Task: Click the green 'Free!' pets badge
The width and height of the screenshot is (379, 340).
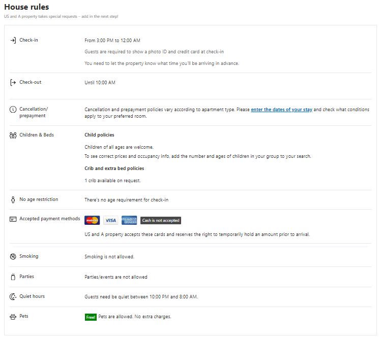Action: 91,317
